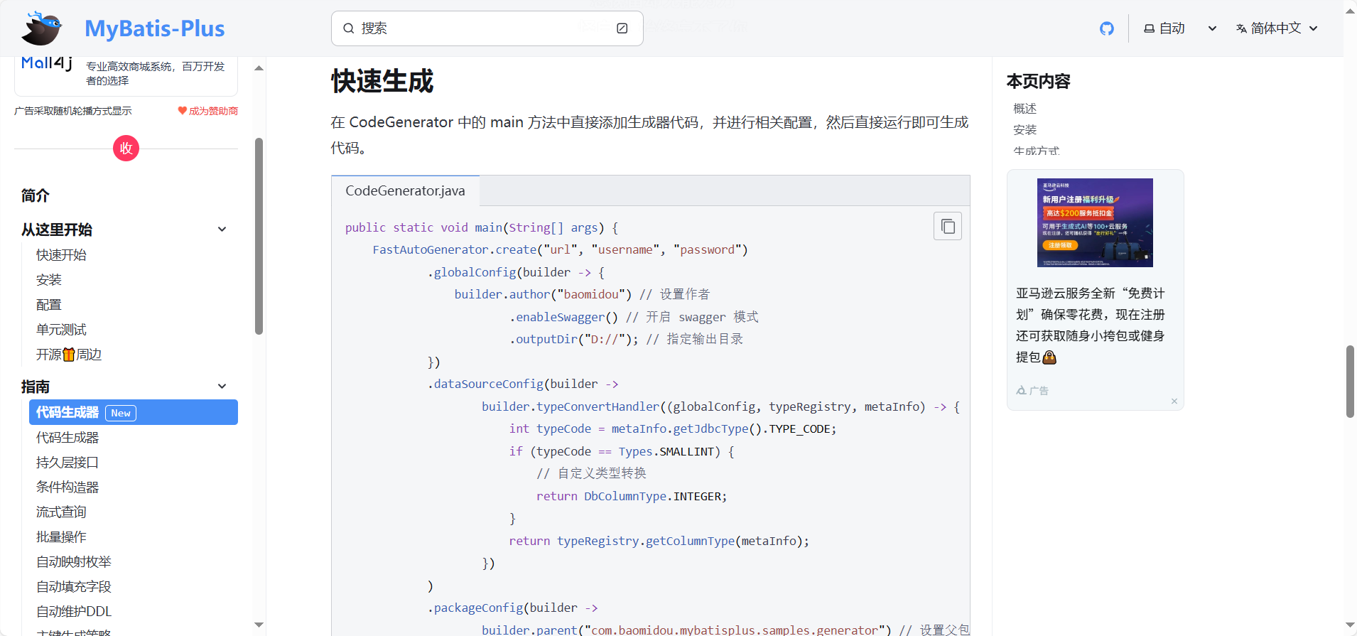Select the CodeGenerator.java tab
Screen dimensions: 1357x636
coord(405,190)
